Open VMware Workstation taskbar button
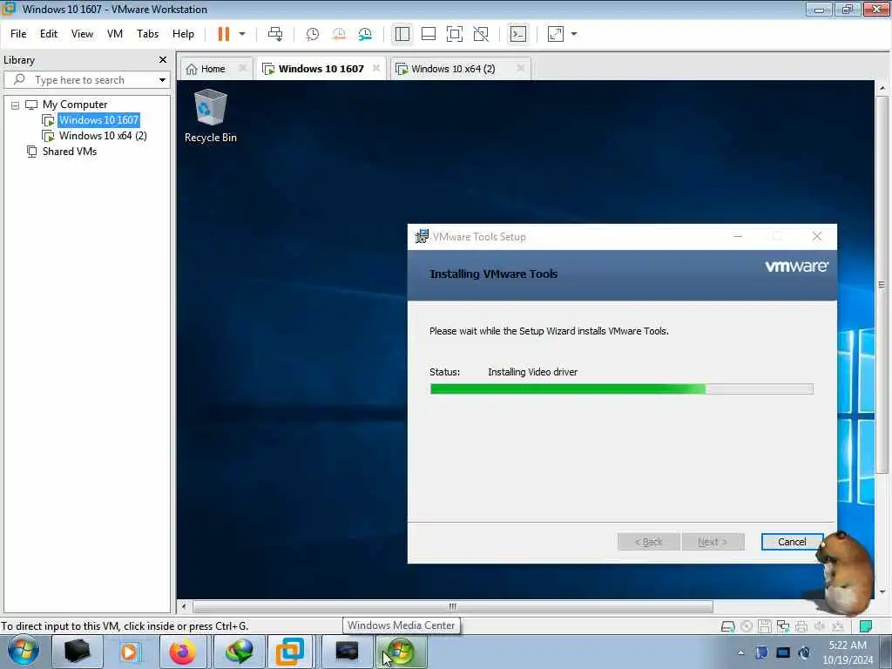Viewport: 892px width, 669px height. [x=290, y=652]
